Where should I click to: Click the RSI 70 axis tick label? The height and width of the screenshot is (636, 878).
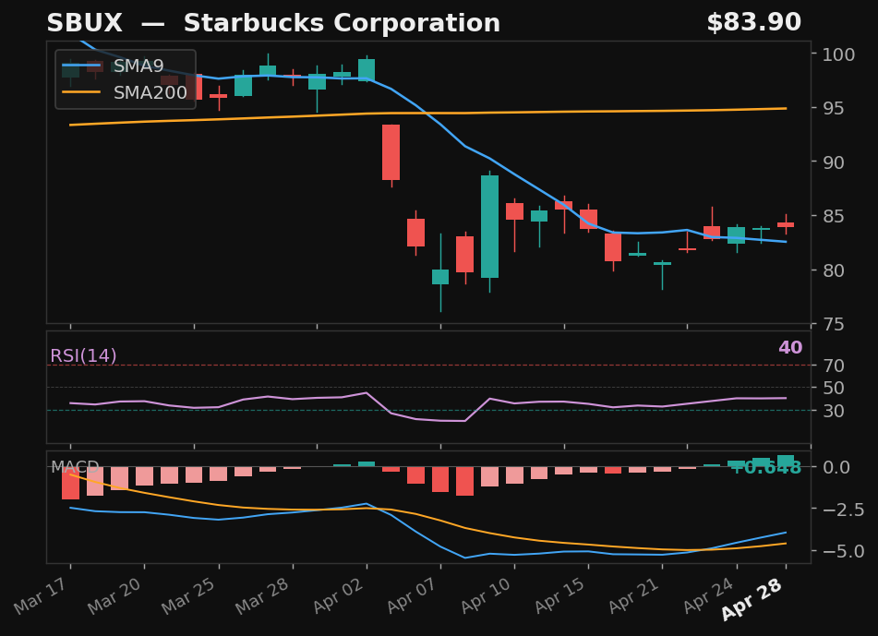834,366
